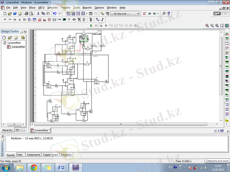230x172 pixels.
Task: Open the print preview icon
Action: point(31,13)
